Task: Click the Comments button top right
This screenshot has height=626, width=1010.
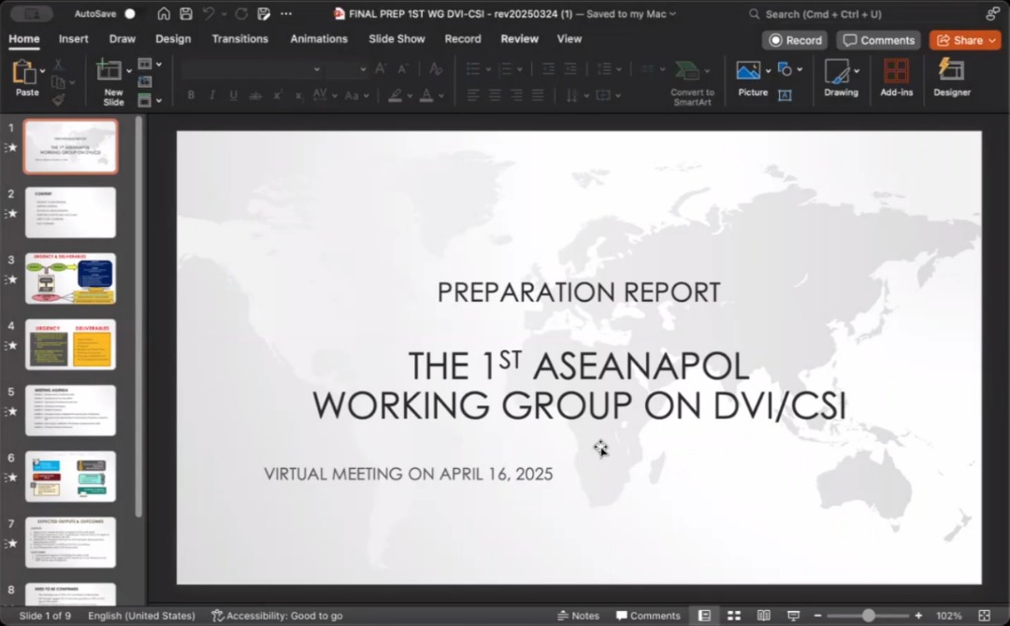Action: tap(878, 40)
